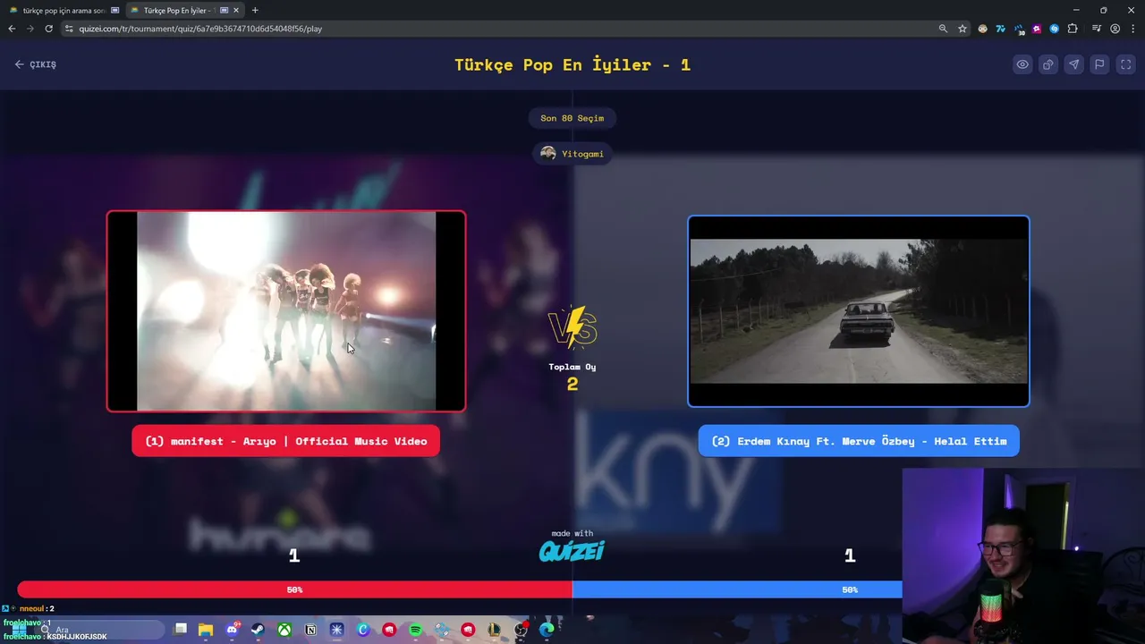Click the Yitogami user badge
The width and height of the screenshot is (1145, 644).
point(572,154)
